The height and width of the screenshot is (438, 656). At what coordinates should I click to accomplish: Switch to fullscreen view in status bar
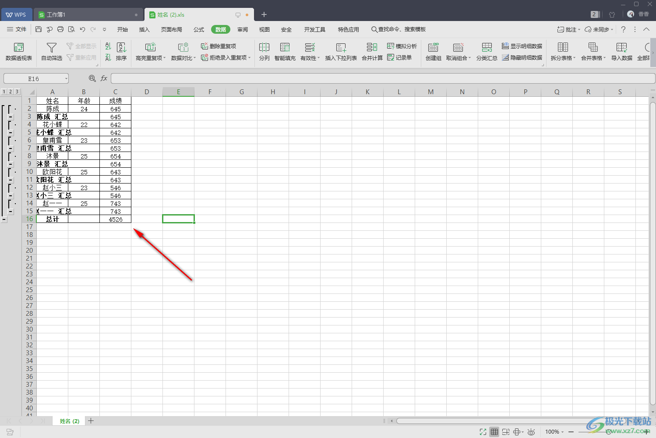point(483,432)
